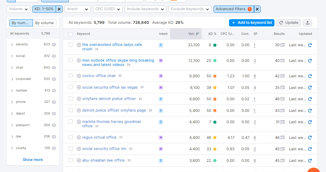This screenshot has width=326, height=172.
Task: Open Advanced filters panel
Action: [234, 9]
